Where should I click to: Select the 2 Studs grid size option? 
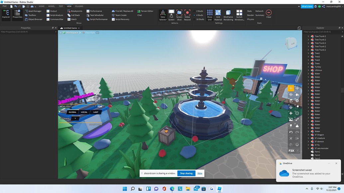199,11
